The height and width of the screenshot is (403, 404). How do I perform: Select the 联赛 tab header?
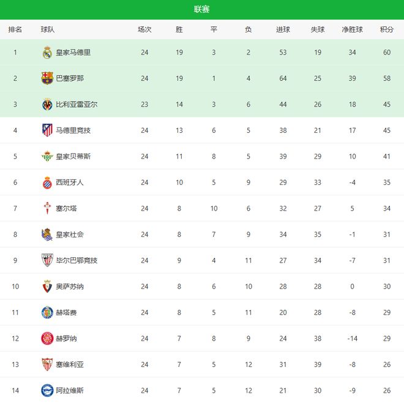point(202,9)
